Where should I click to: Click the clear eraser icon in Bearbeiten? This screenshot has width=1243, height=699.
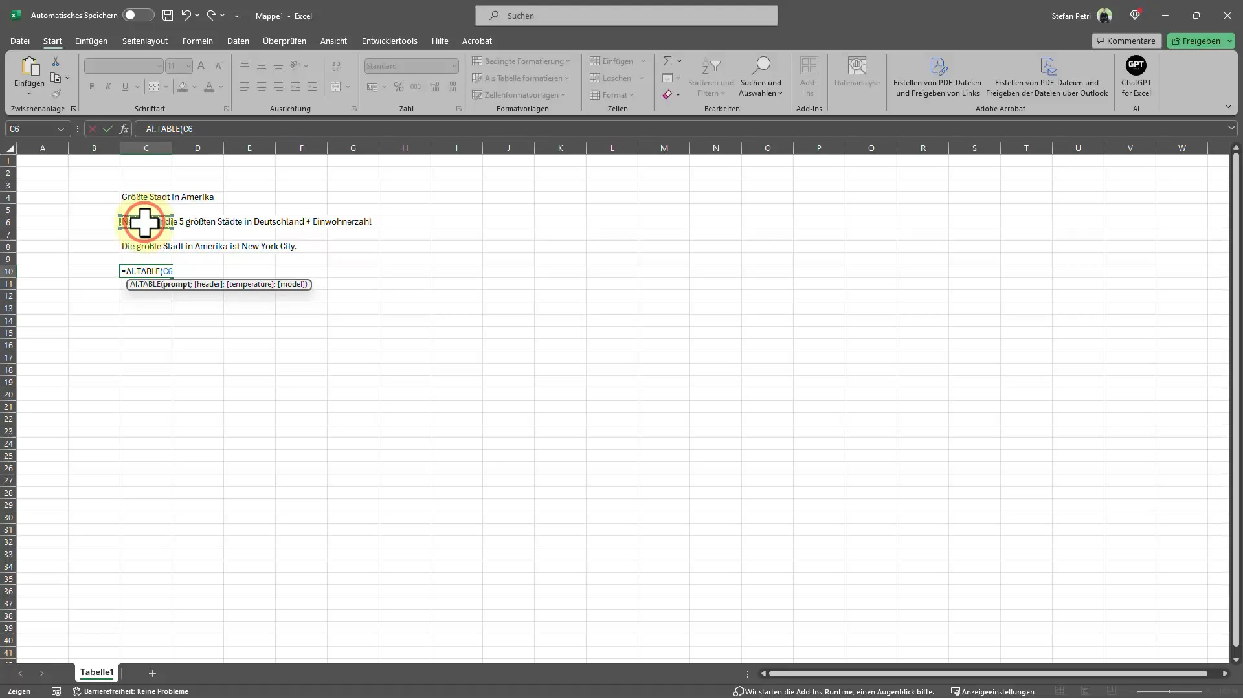pyautogui.click(x=667, y=94)
